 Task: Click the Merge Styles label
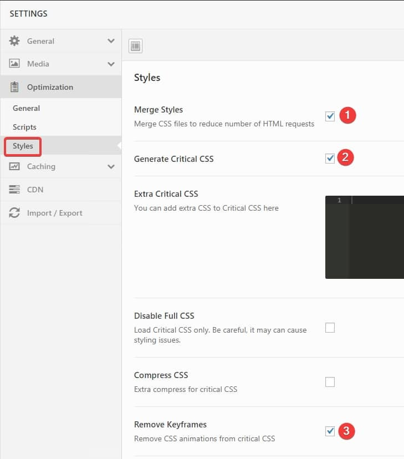point(158,109)
